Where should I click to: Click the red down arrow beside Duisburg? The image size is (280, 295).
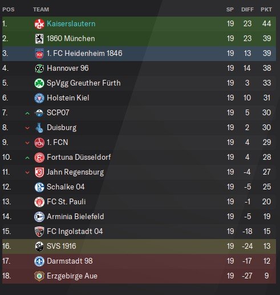(27, 128)
